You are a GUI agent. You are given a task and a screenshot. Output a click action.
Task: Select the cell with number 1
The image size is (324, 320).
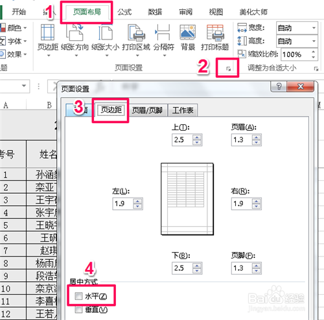point(13,174)
